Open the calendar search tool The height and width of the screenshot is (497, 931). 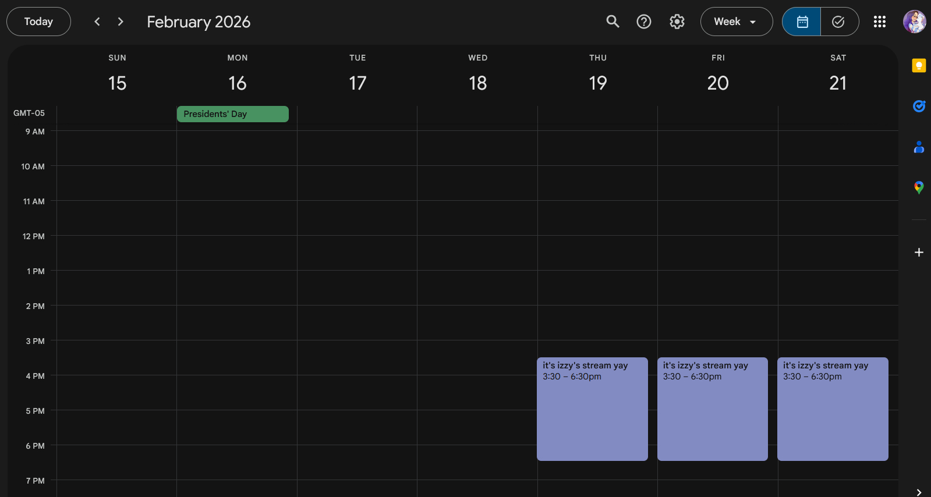pos(613,22)
